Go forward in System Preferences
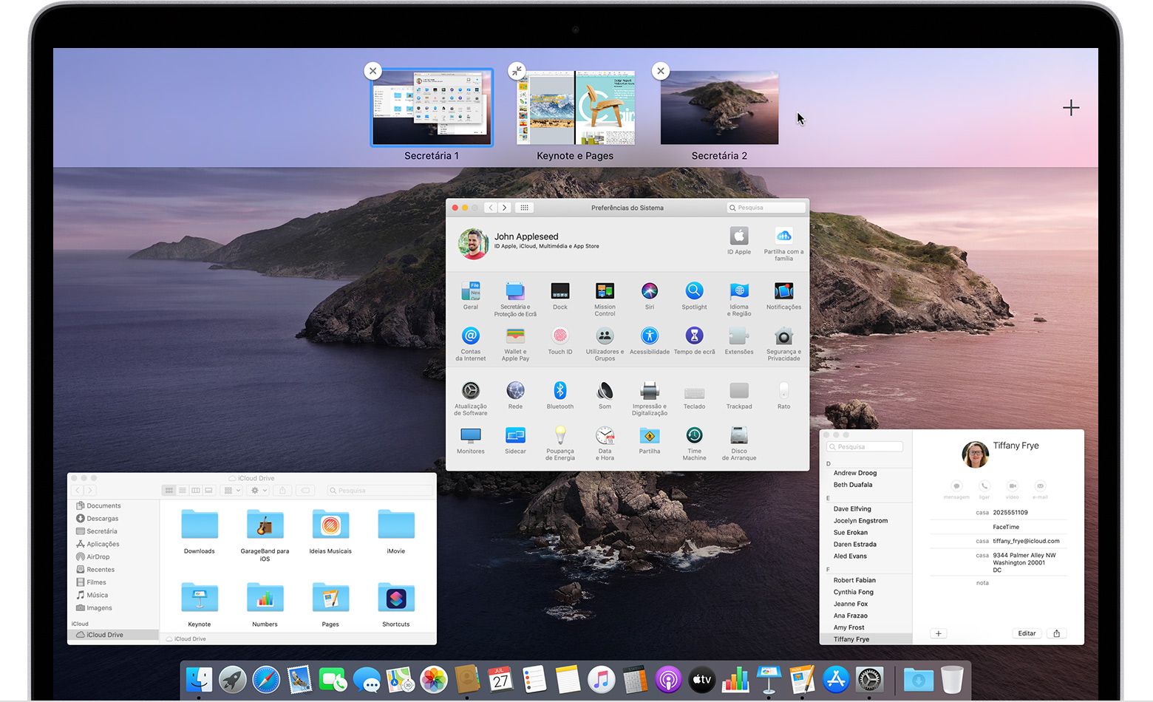The width and height of the screenshot is (1153, 702). coord(505,208)
